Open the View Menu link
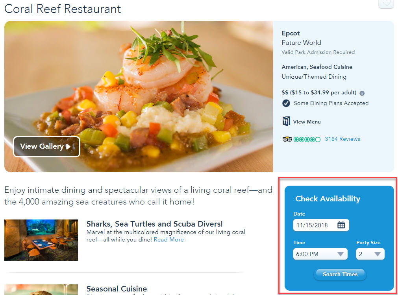Screen dimensions: 398x295 pyautogui.click(x=307, y=122)
